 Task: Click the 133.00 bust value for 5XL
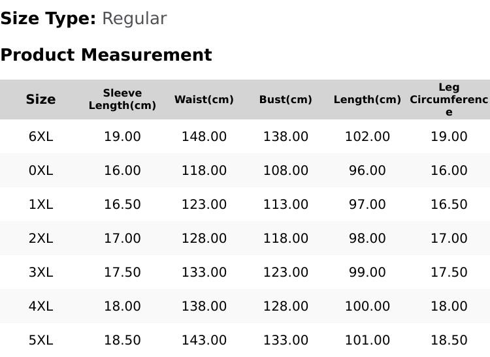click(286, 340)
